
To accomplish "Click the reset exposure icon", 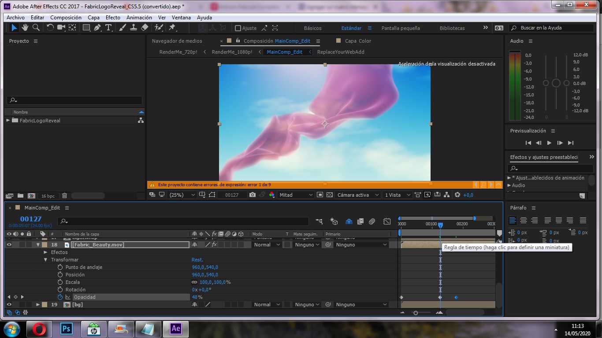I will pos(457,195).
